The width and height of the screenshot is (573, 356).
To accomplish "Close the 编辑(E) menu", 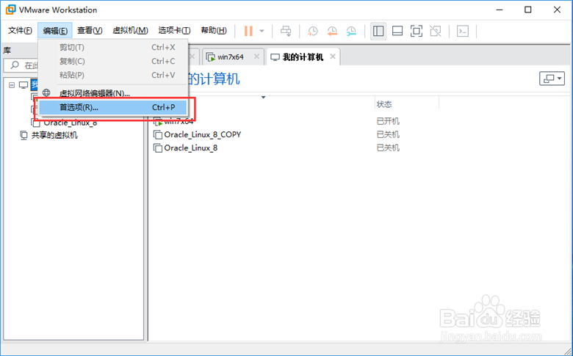I will pyautogui.click(x=55, y=30).
